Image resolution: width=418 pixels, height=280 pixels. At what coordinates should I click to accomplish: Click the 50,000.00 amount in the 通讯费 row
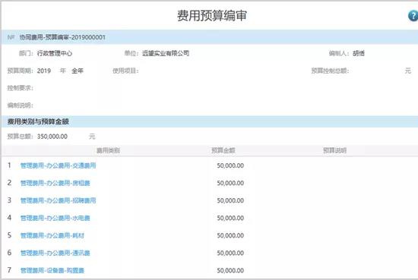[x=230, y=253]
